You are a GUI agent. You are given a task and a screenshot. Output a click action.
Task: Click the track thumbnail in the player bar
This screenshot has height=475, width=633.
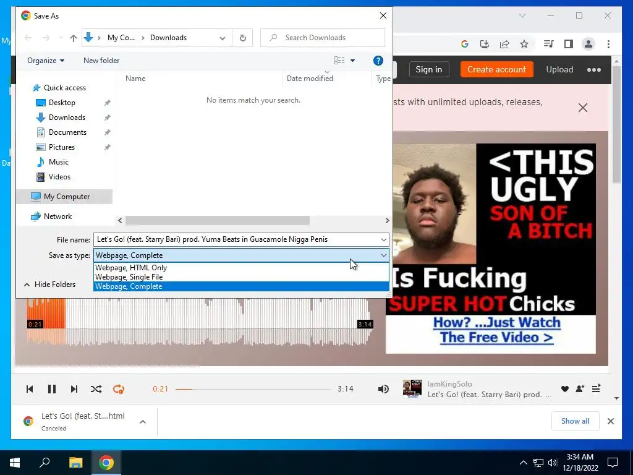pos(412,388)
